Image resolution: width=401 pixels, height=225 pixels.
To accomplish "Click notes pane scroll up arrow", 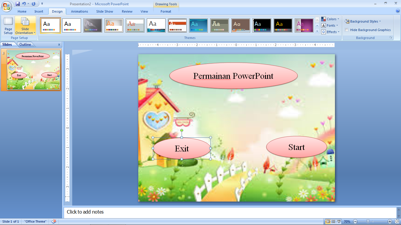I will [399, 209].
